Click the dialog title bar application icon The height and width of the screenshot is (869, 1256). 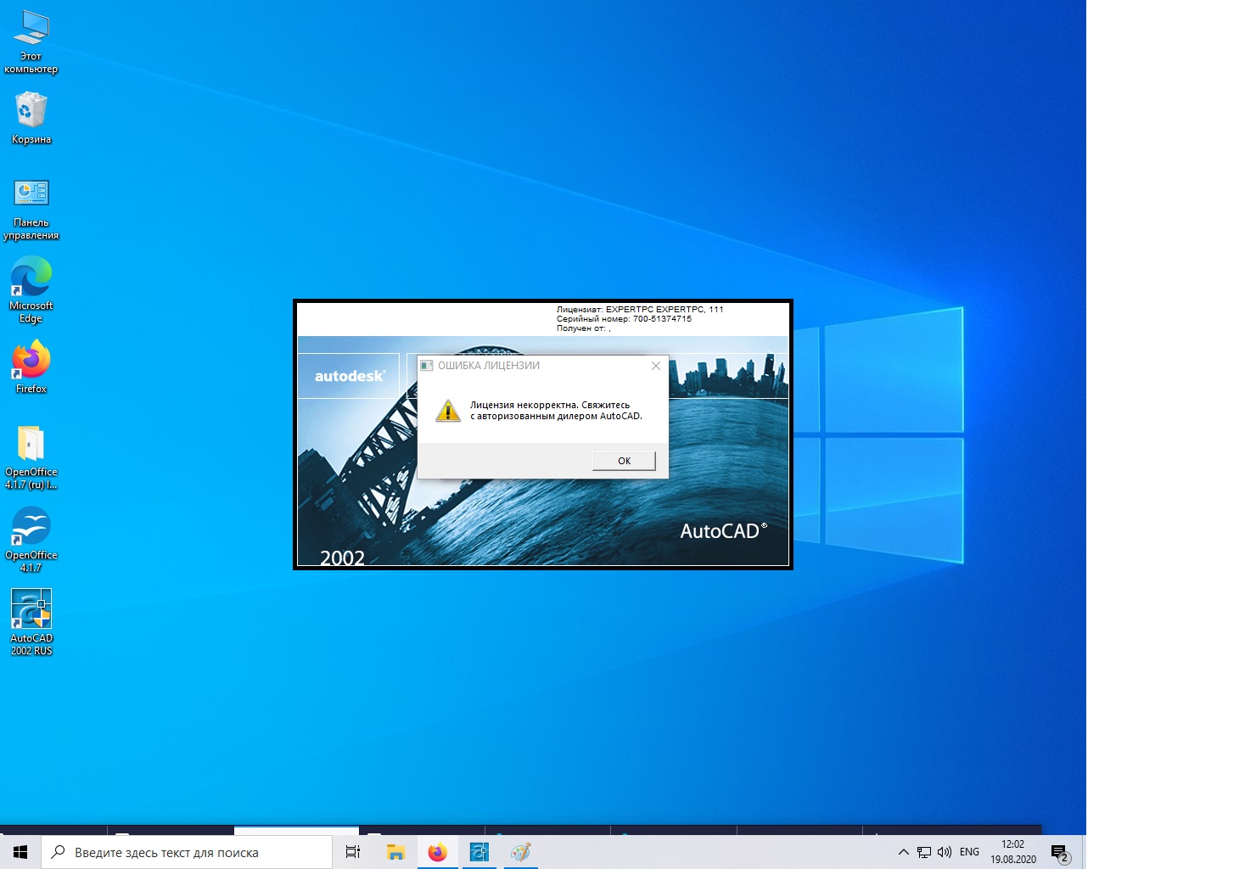[427, 366]
